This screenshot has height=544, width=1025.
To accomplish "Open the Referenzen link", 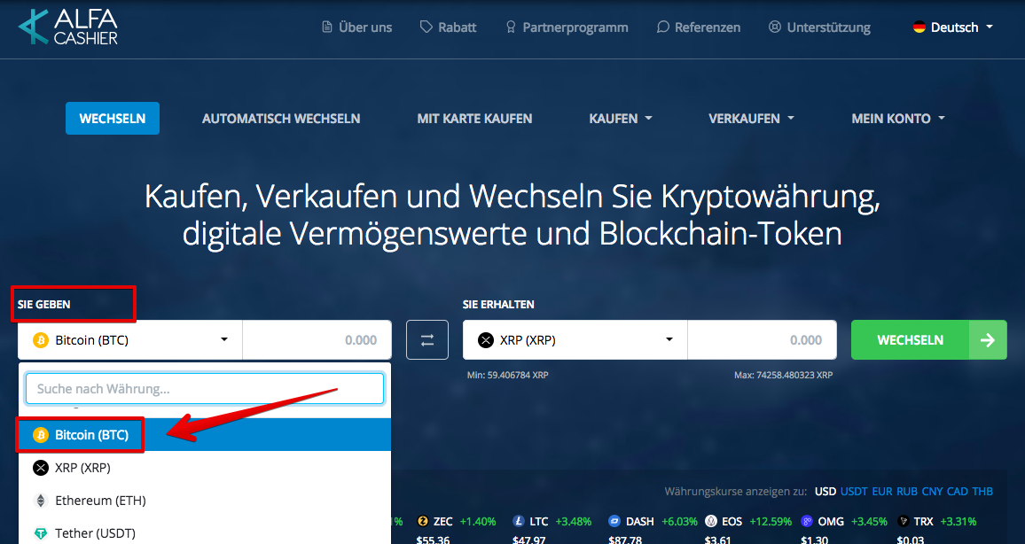I will click(698, 27).
